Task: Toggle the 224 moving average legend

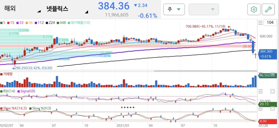Action: pyautogui.click(x=51, y=23)
